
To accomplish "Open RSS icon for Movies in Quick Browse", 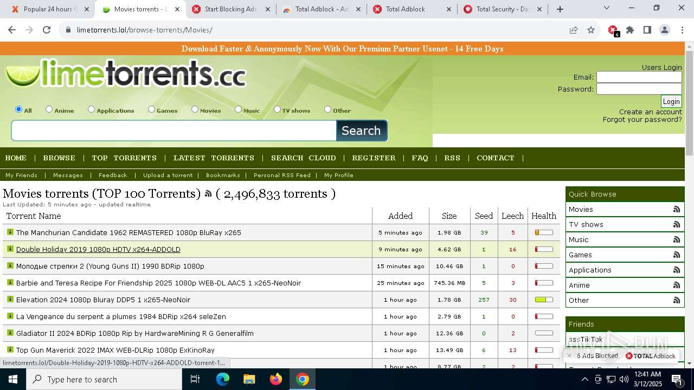I will (677, 209).
